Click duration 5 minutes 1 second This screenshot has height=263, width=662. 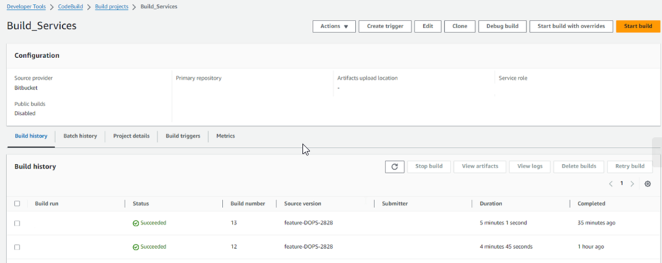pos(504,223)
